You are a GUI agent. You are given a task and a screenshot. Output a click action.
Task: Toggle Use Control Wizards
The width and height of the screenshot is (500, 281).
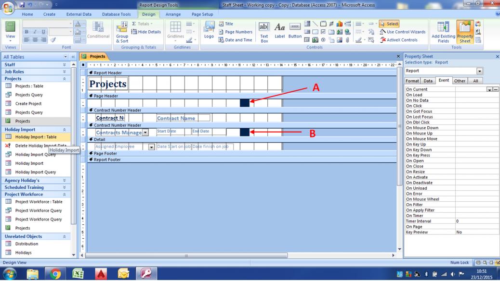coord(402,32)
